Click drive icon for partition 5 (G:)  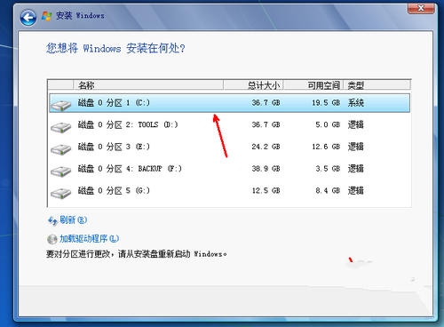(60, 193)
